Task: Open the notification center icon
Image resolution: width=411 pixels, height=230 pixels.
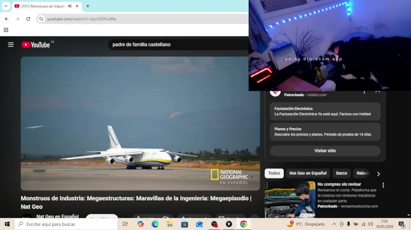Action: click(x=401, y=224)
